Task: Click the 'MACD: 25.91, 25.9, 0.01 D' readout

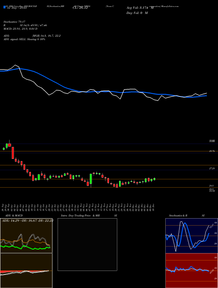Action: tap(20, 29)
